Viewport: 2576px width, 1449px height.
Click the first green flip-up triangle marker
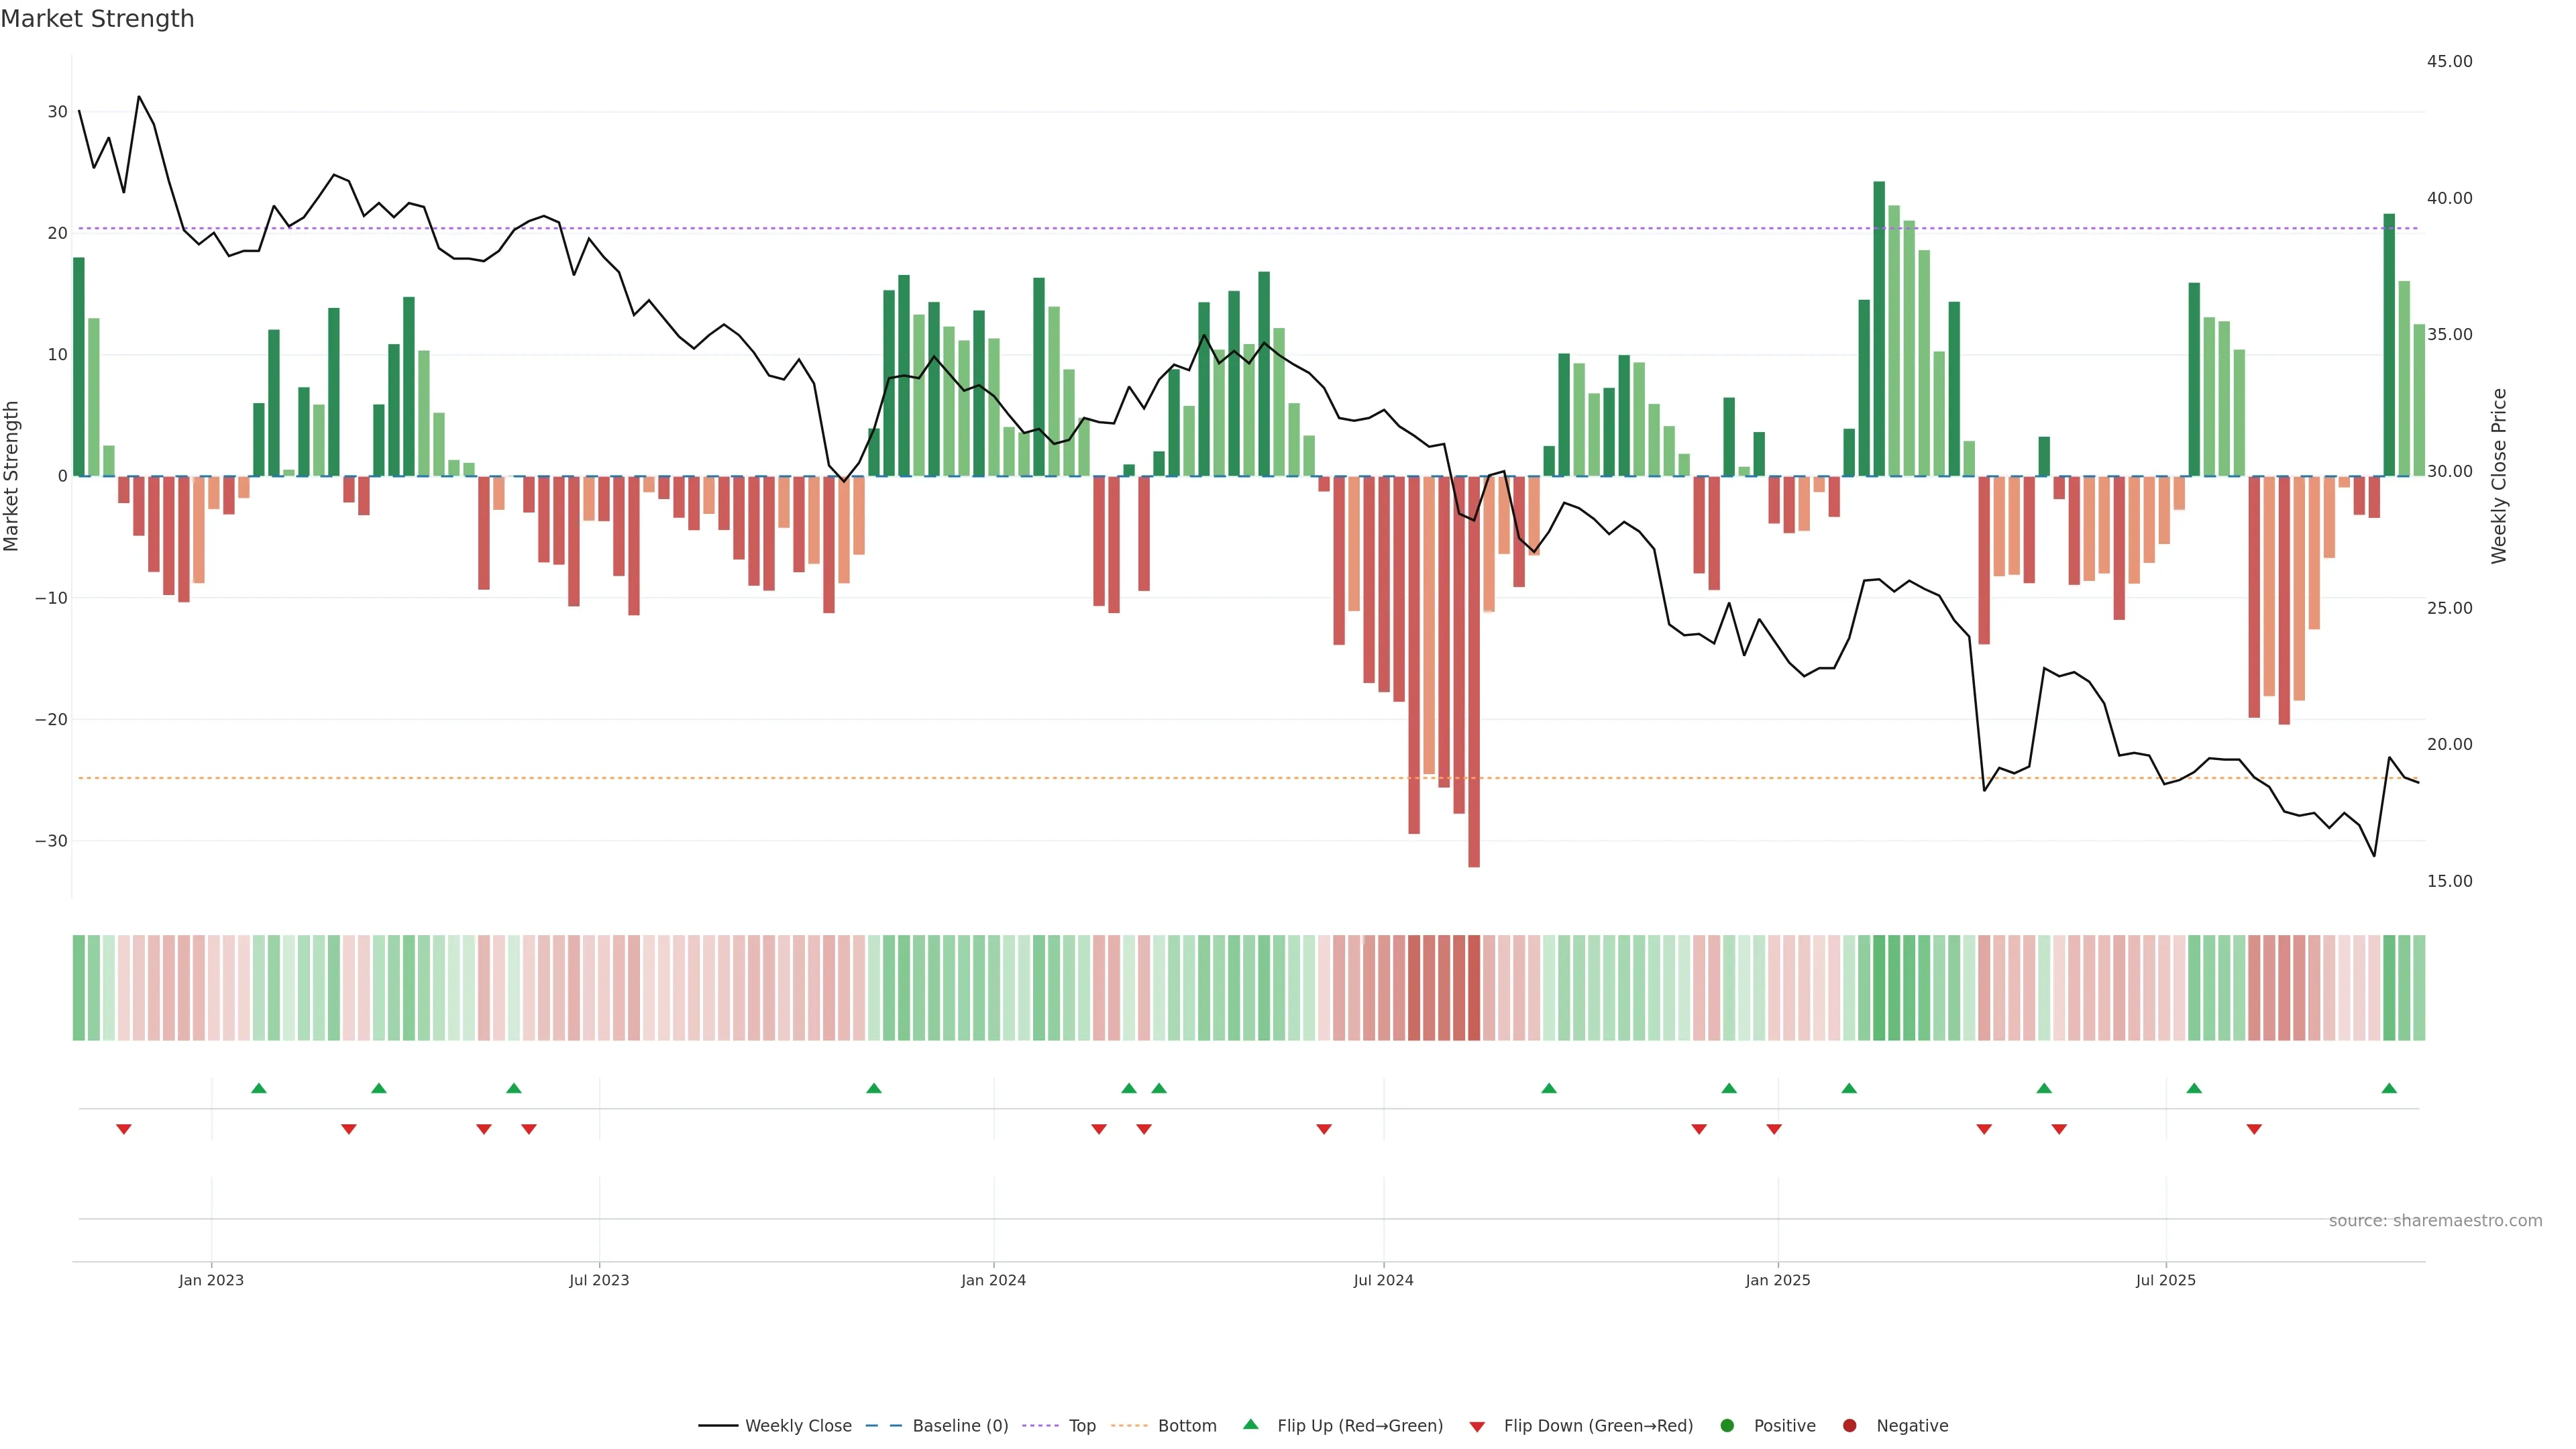click(259, 1088)
